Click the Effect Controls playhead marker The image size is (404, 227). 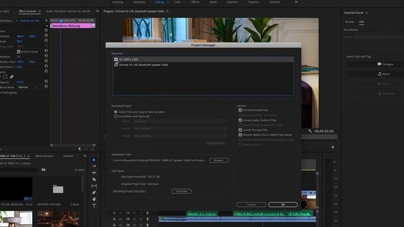click(61, 21)
